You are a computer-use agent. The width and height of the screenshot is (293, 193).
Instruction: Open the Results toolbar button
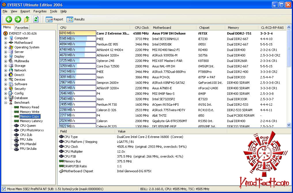[75, 19]
